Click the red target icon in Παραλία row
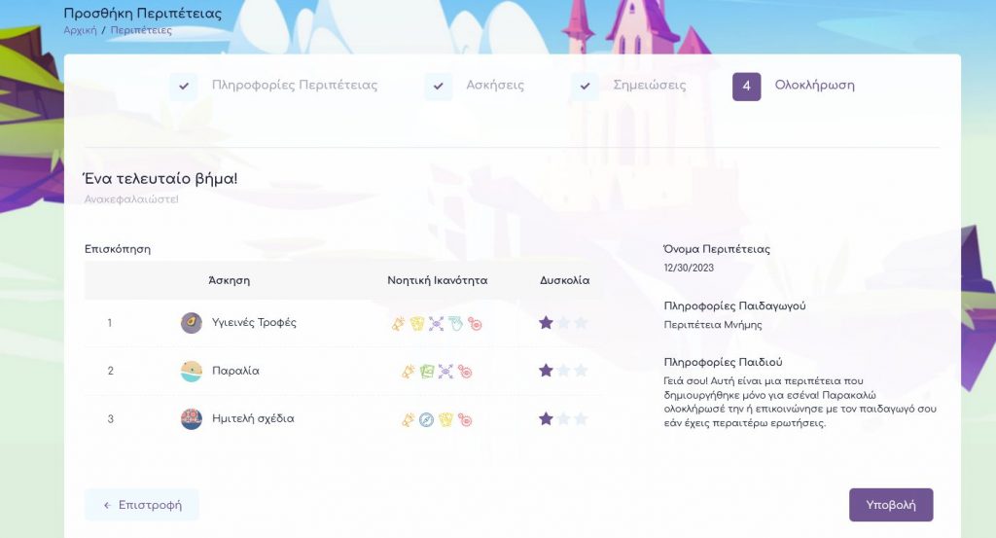 pos(465,372)
